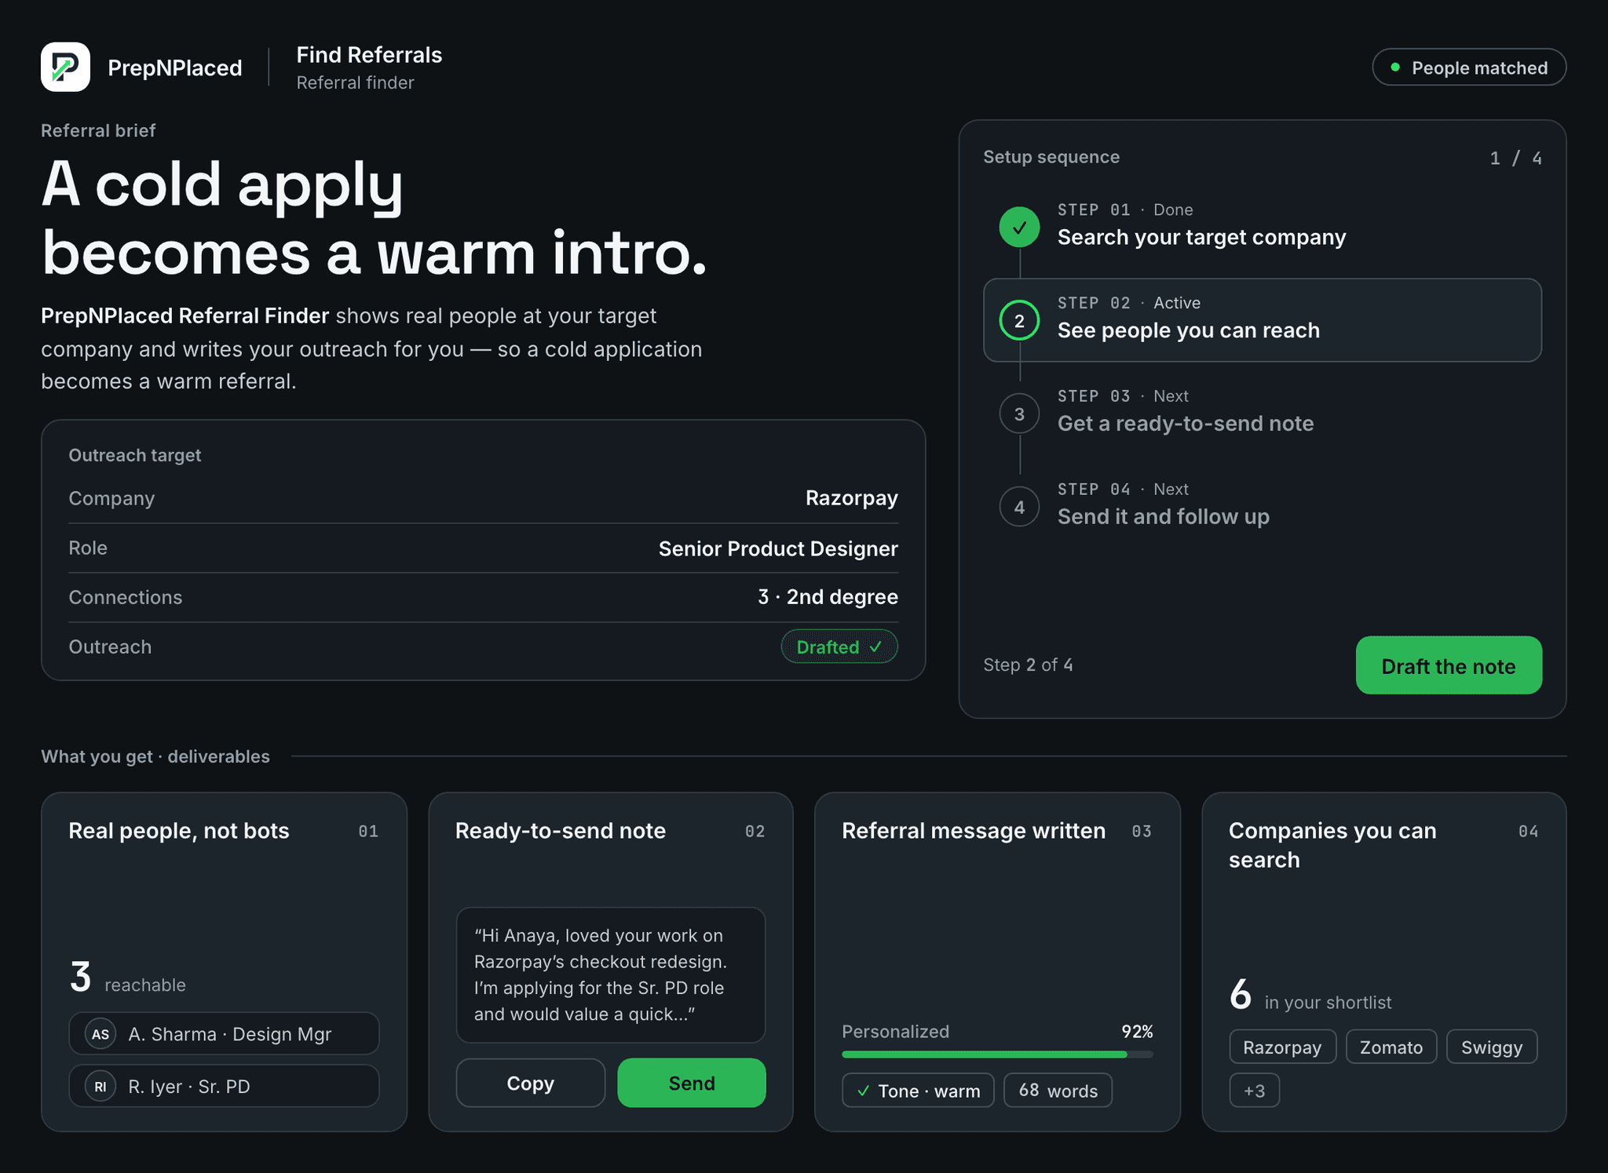Viewport: 1608px width, 1173px height.
Task: Select the Step 02 circle number icon
Action: click(1019, 320)
